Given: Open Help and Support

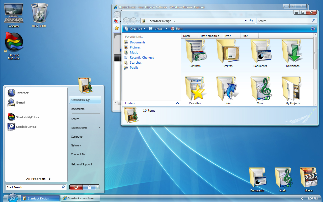Looking at the screenshot, I should click(82, 164).
